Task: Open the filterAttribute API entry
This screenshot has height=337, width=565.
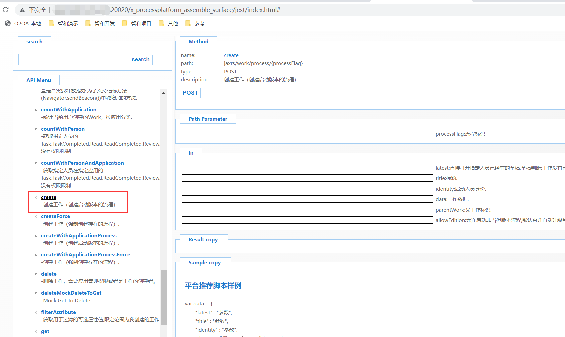Action: (58, 312)
